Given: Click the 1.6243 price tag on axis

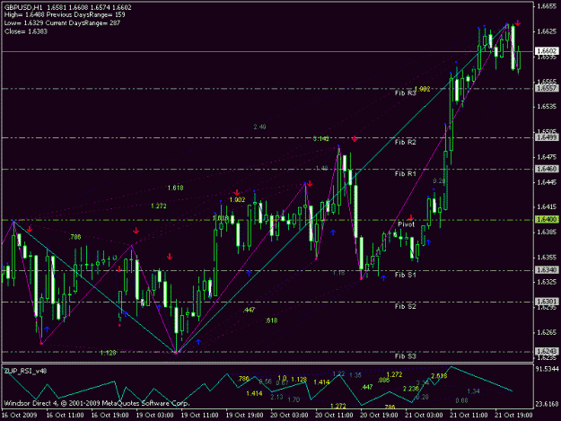Looking at the screenshot, I should pos(547,351).
